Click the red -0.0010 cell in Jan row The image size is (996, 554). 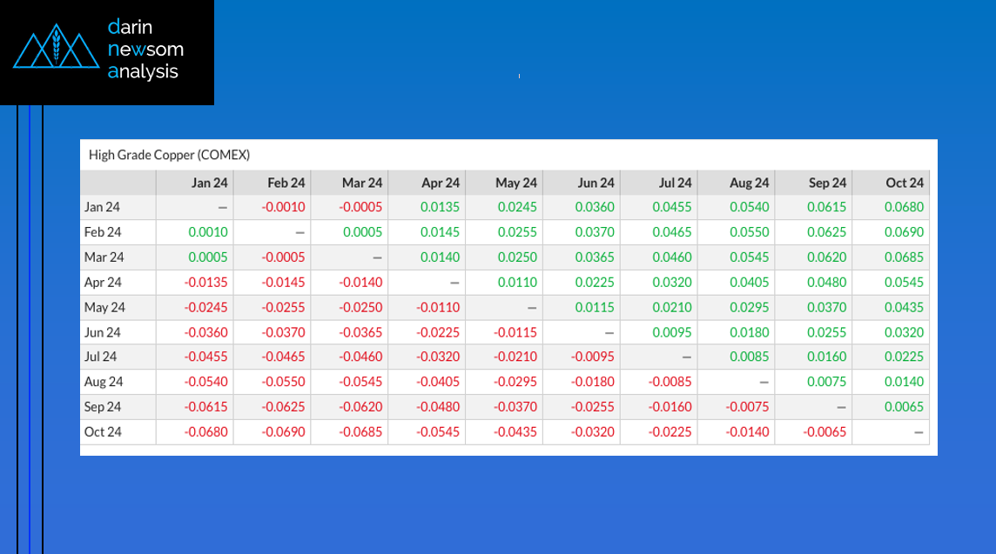click(286, 207)
